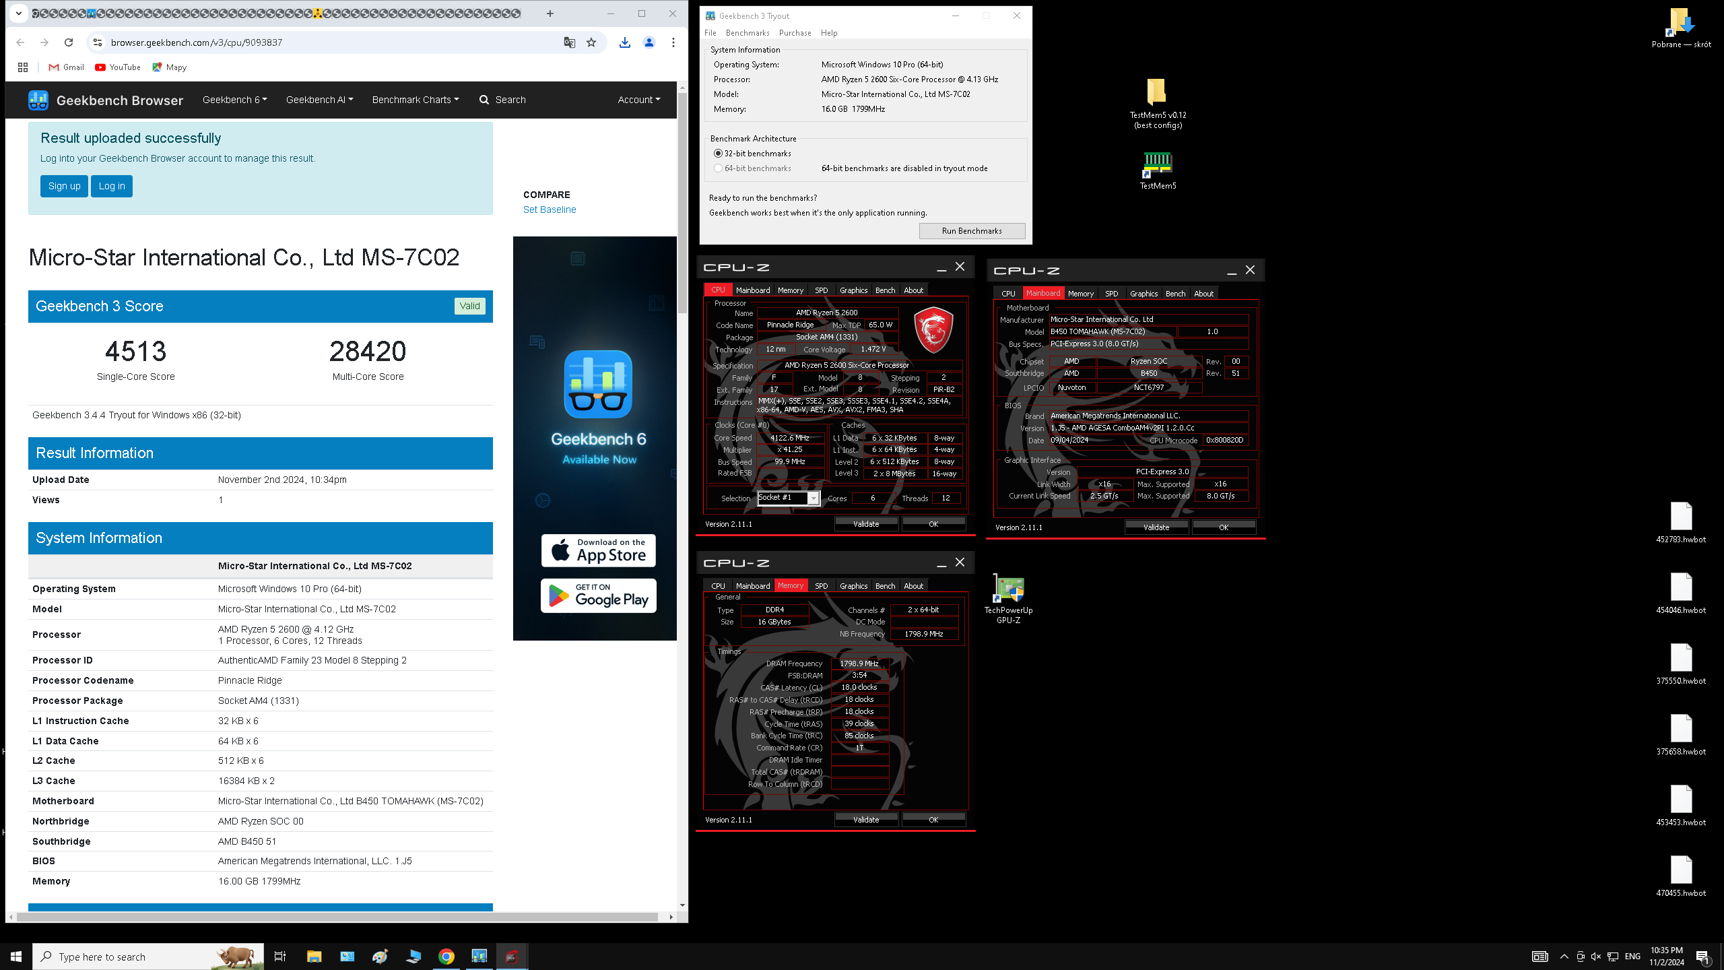Open the Chrome tab search chevron
The height and width of the screenshot is (970, 1724).
(x=19, y=13)
